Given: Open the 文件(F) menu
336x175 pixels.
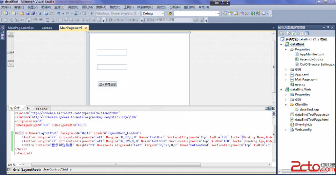Looking at the screenshot, I should [x=6, y=7].
